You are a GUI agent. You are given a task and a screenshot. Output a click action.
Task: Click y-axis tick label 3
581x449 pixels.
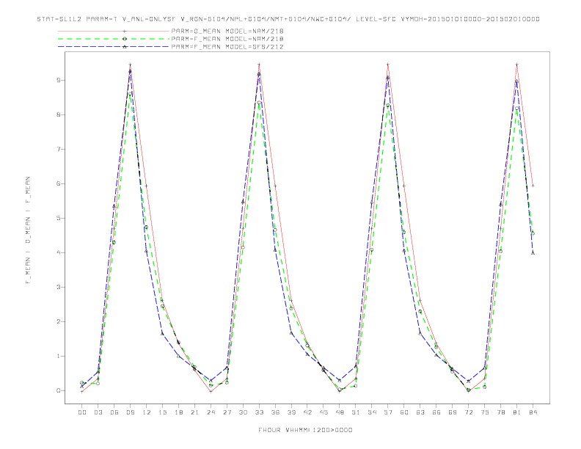(x=59, y=287)
